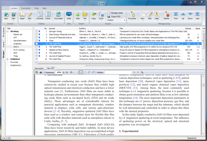Open the Carbon style dropdown

[124, 20]
